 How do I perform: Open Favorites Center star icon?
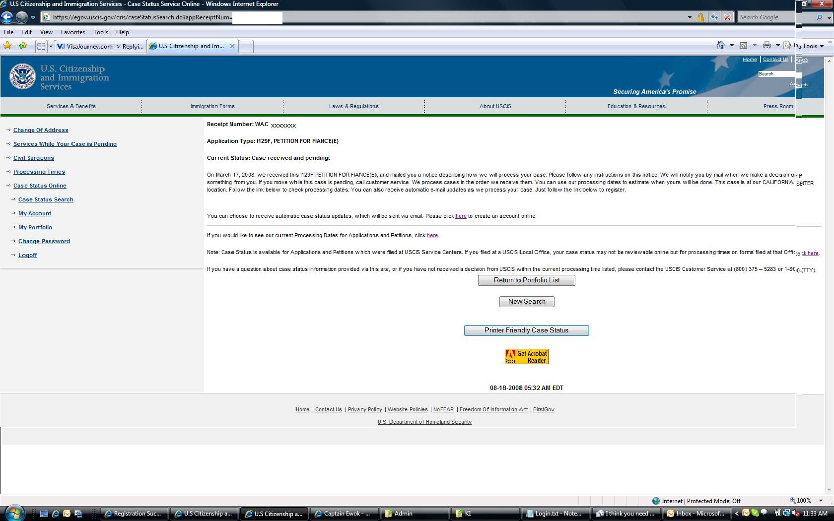coord(7,46)
